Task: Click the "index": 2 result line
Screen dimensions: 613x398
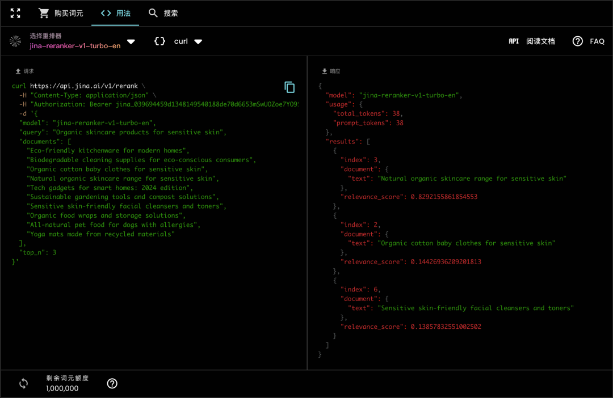Action: 360,225
